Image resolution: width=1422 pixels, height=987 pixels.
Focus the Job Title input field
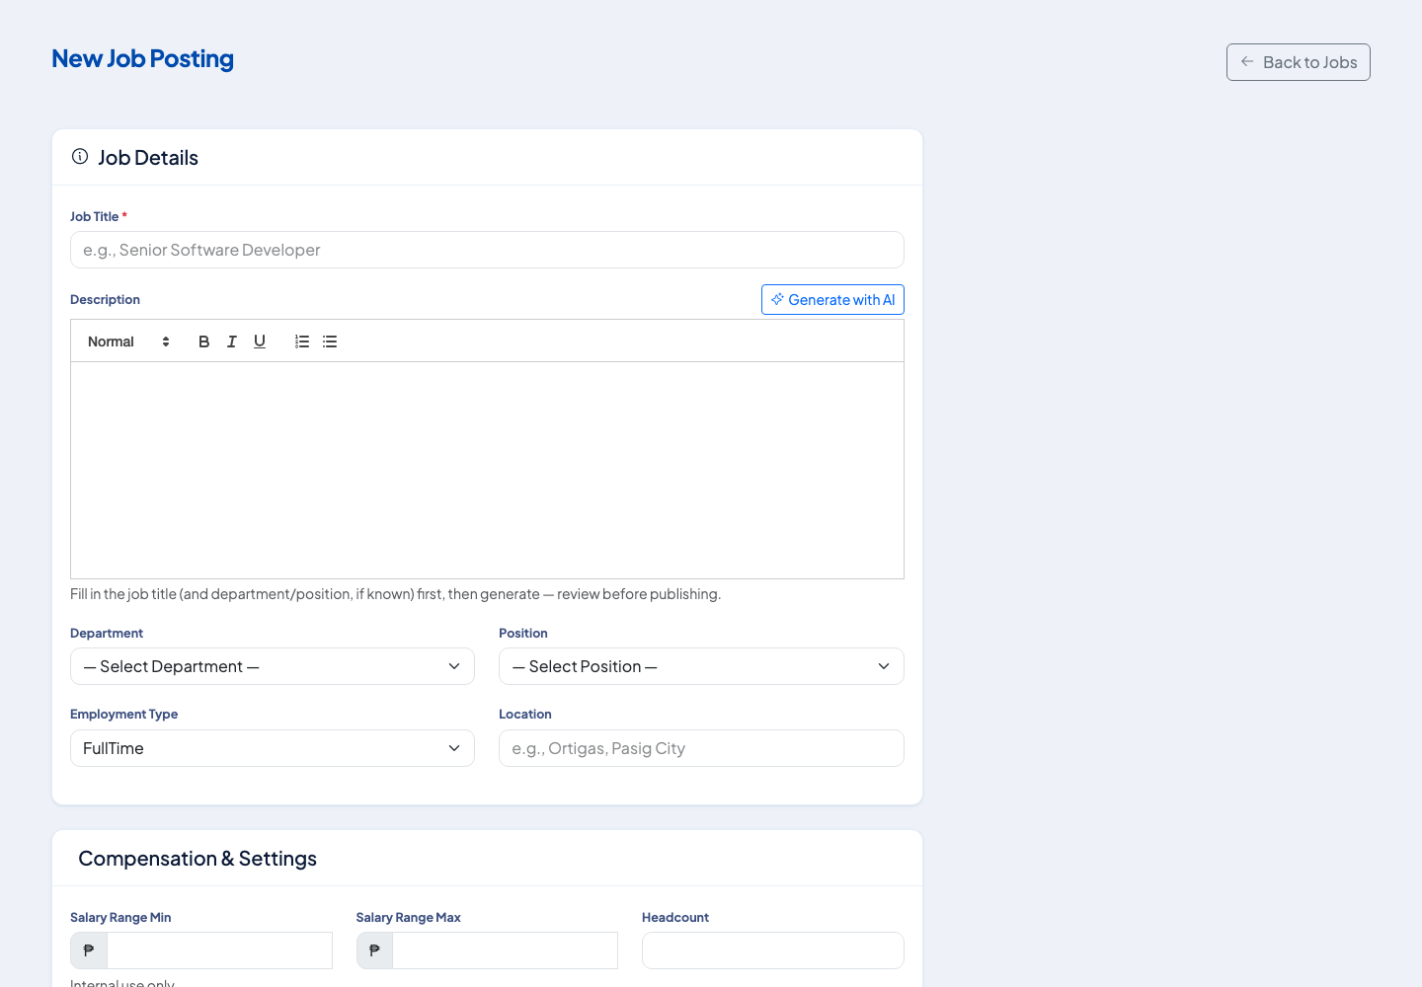[487, 250]
